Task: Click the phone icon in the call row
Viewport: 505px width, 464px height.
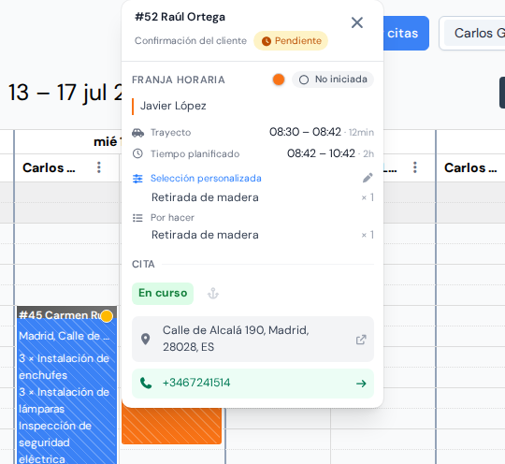Action: tap(146, 384)
